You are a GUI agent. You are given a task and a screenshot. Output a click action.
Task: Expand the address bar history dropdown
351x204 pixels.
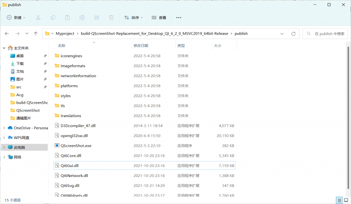click(282, 34)
